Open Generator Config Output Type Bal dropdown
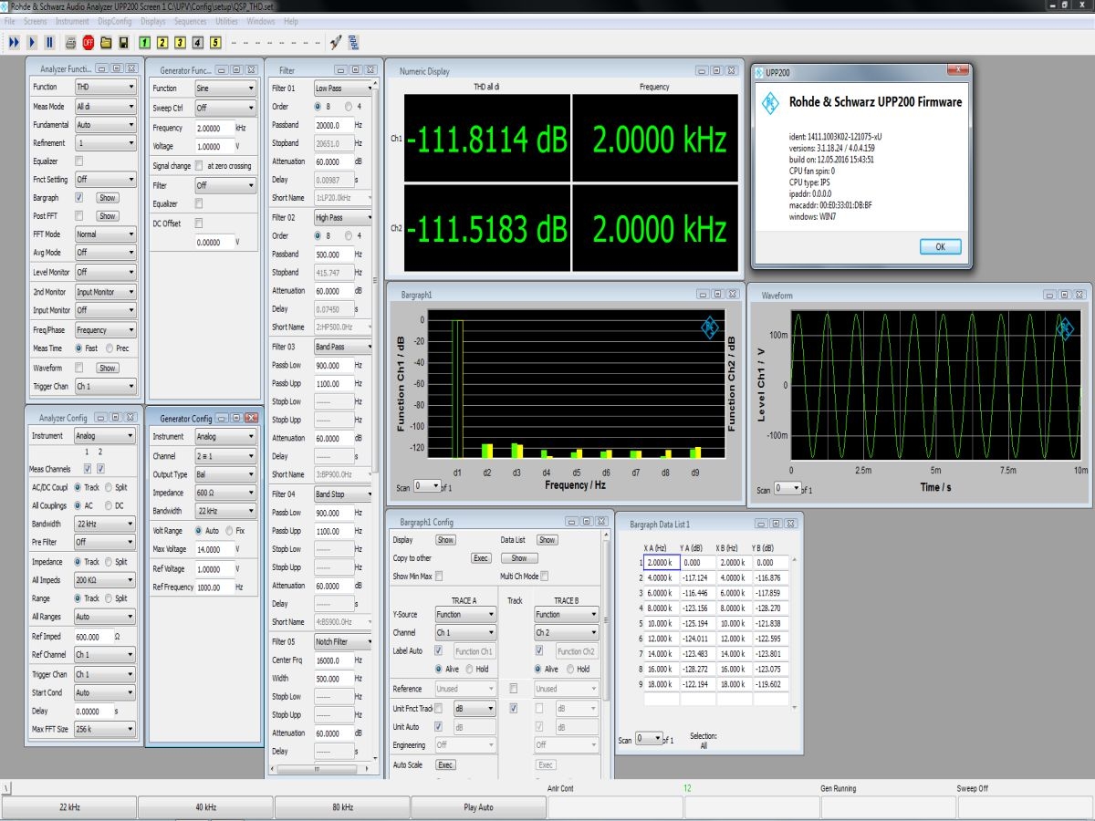1095x821 pixels. pyautogui.click(x=224, y=474)
